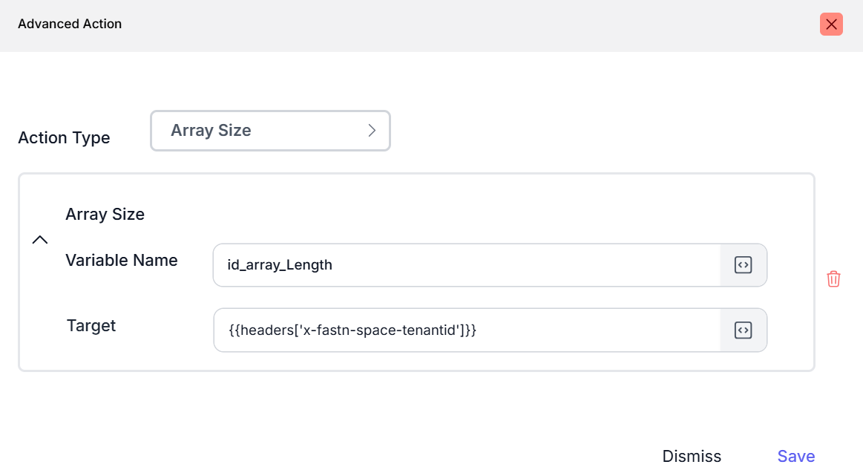Close the Advanced Action dialog
This screenshot has height=476, width=863.
(831, 25)
